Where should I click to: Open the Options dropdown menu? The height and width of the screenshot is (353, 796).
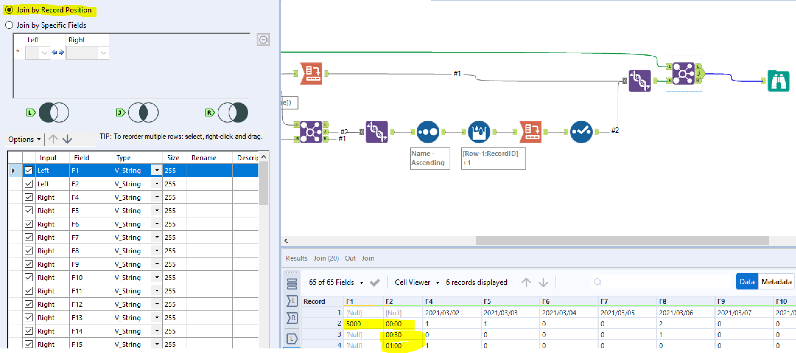(24, 139)
